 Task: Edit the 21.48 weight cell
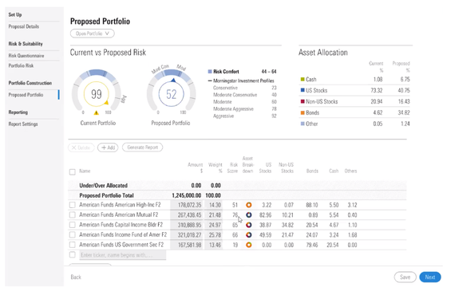[213, 215]
